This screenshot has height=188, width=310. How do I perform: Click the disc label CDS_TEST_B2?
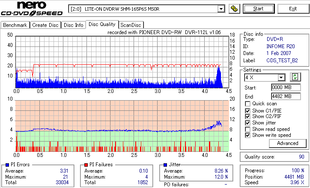(x=282, y=61)
